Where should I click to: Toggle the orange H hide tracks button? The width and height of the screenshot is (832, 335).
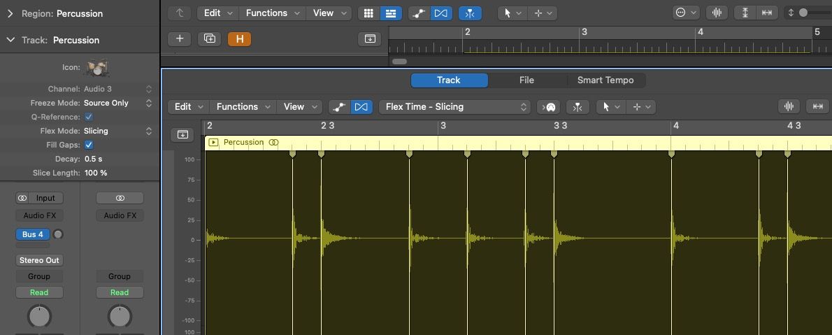[239, 38]
